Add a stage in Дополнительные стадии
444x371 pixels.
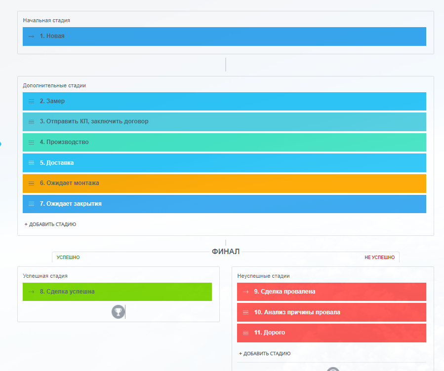pyautogui.click(x=50, y=224)
